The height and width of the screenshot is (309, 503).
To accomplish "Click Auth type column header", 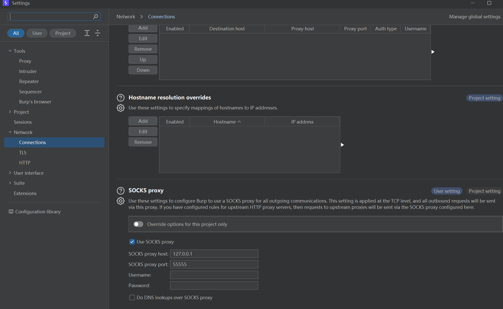I will tap(386, 29).
